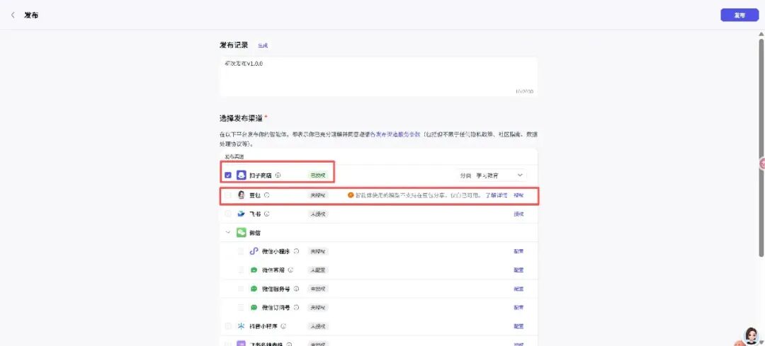This screenshot has height=346, width=765.
Task: Tick the 微信服务号 checkbox
Action: [241, 289]
